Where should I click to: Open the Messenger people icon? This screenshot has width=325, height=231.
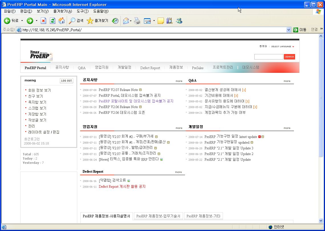click(x=179, y=21)
